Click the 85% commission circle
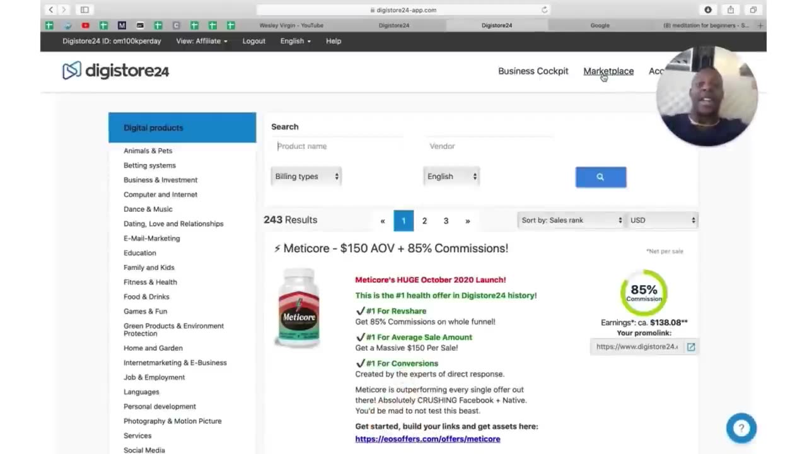Image resolution: width=807 pixels, height=454 pixels. (644, 293)
